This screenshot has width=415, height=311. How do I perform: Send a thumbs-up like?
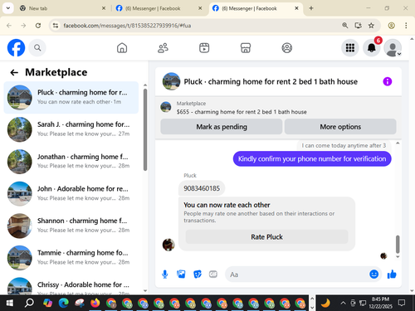[392, 275]
